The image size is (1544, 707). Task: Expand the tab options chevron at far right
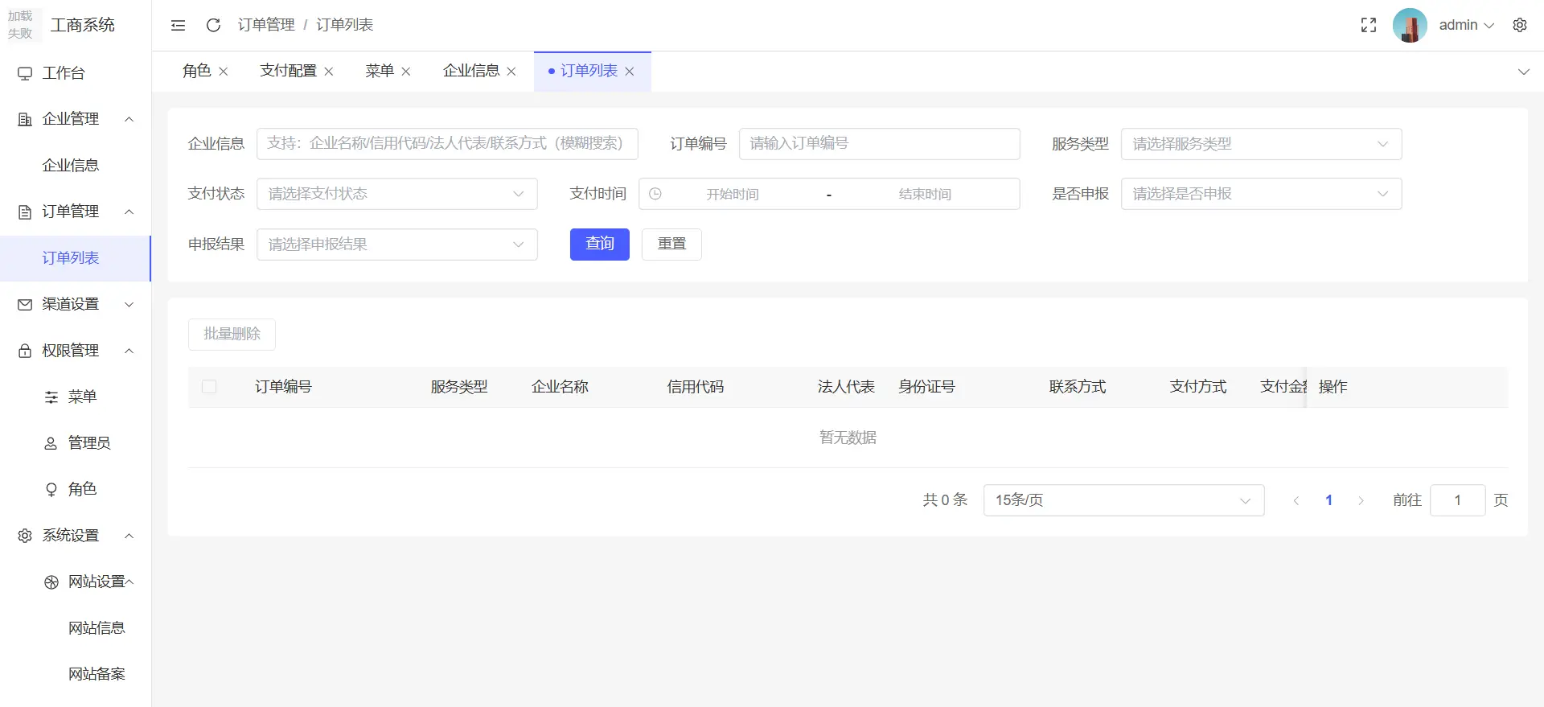click(1523, 72)
